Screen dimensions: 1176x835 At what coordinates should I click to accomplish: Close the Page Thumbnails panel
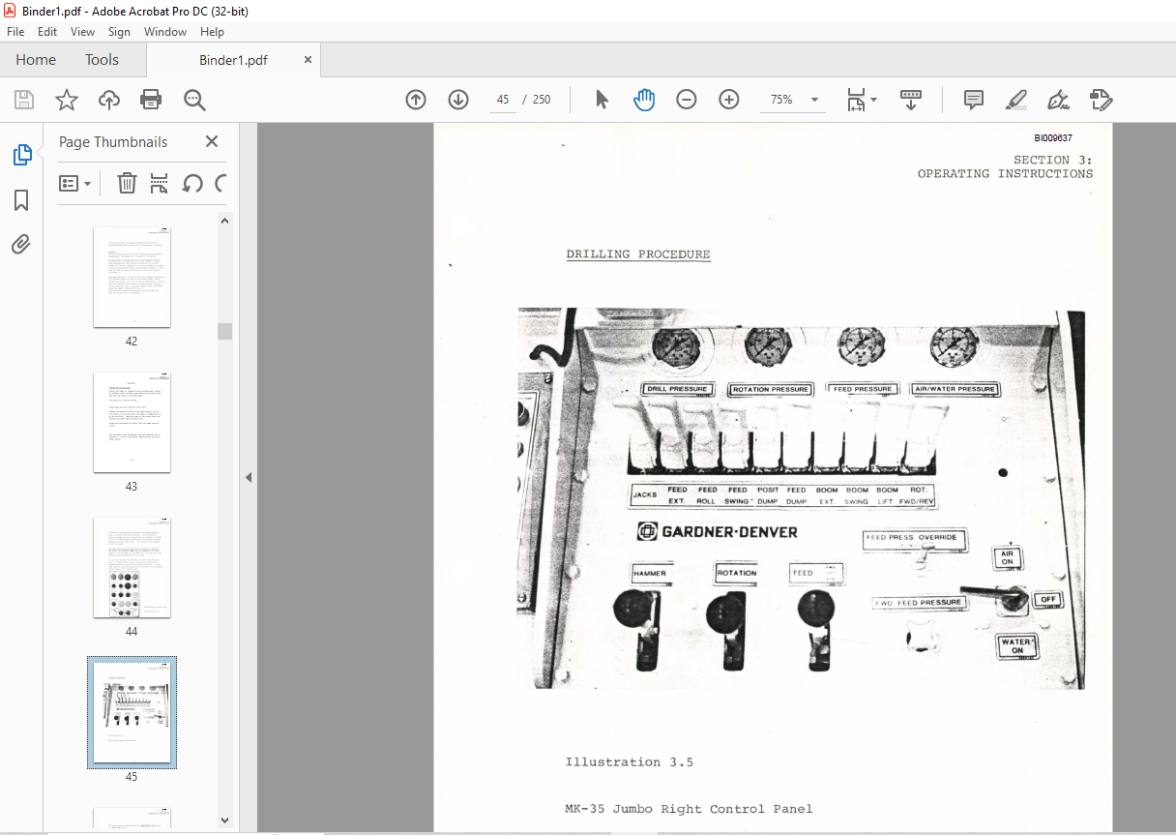coord(212,141)
